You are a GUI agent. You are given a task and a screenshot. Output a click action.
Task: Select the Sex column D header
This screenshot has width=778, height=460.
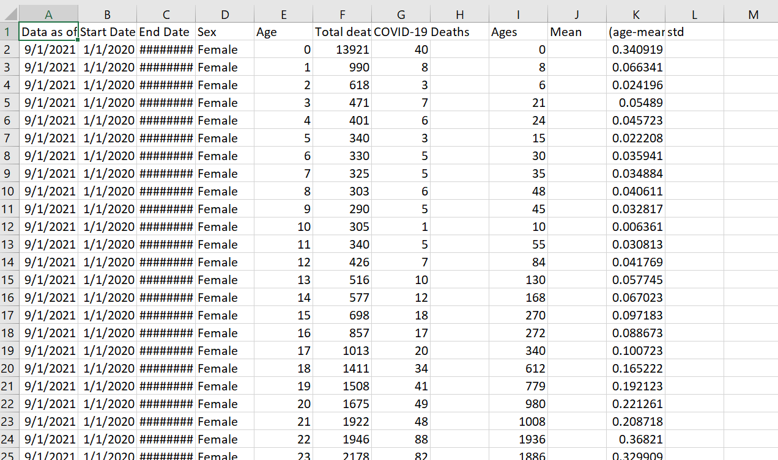pyautogui.click(x=224, y=13)
